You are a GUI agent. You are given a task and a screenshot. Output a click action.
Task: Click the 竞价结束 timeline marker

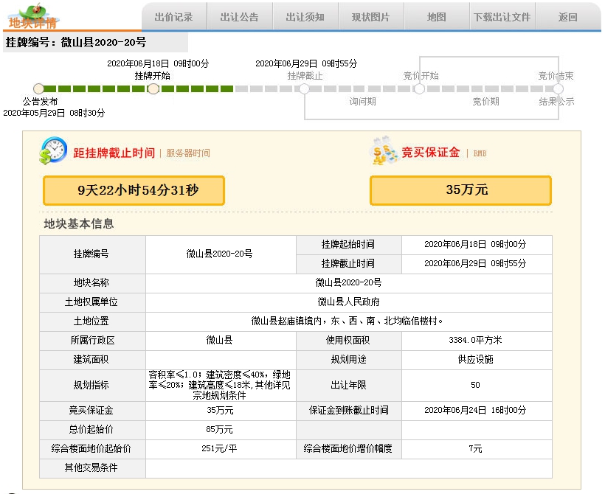tap(558, 88)
